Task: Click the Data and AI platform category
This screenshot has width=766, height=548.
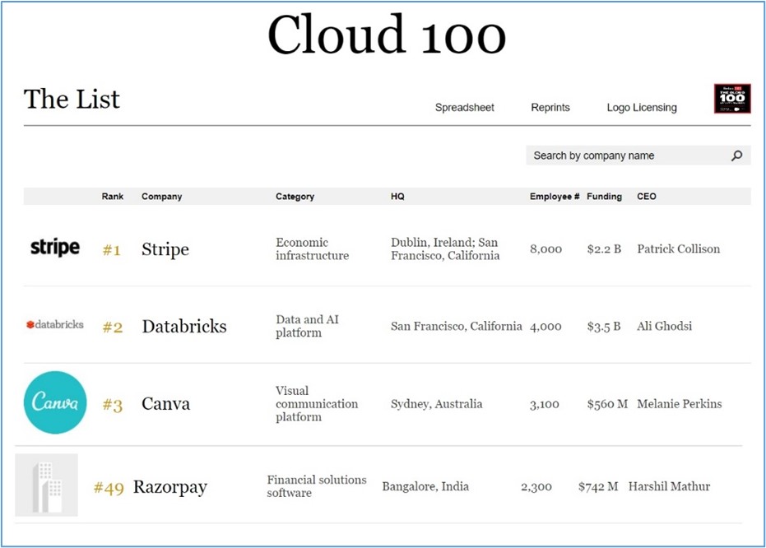Action: [307, 326]
